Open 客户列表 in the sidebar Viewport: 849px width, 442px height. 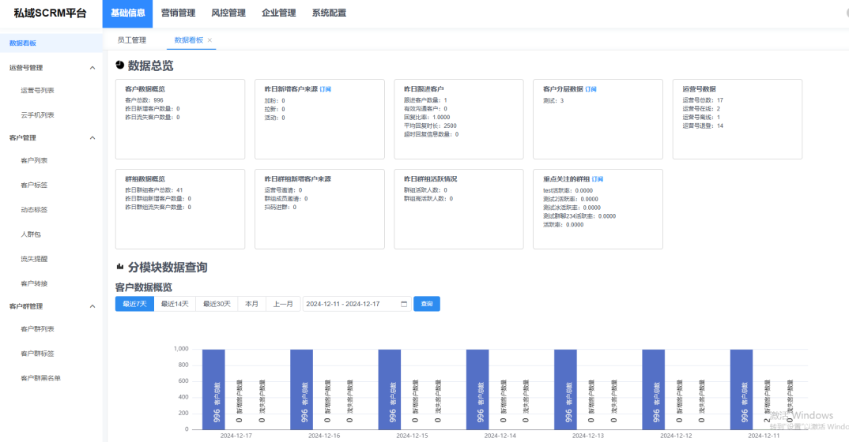point(34,161)
